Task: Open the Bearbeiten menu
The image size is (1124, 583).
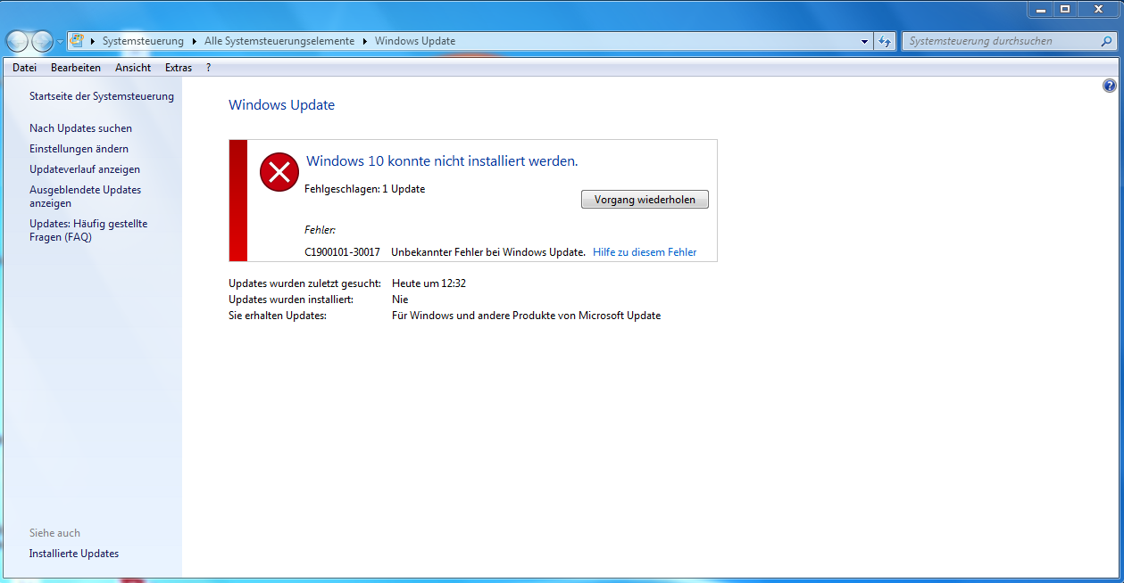Action: click(x=76, y=68)
